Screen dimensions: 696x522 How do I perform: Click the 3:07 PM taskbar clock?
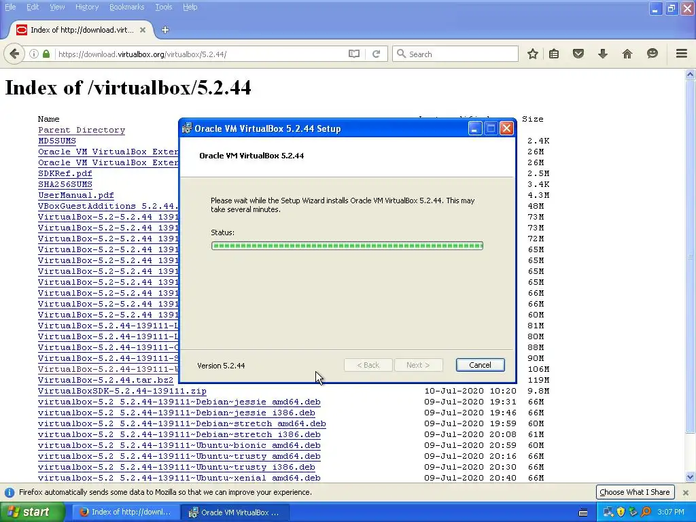tap(671, 512)
